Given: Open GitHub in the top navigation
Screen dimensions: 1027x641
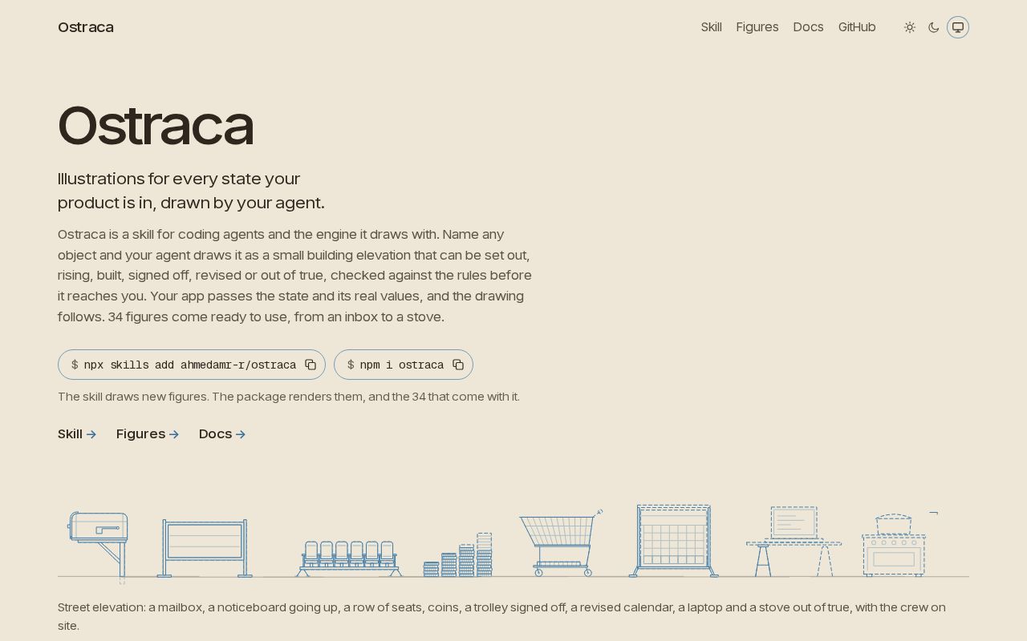Looking at the screenshot, I should [857, 27].
